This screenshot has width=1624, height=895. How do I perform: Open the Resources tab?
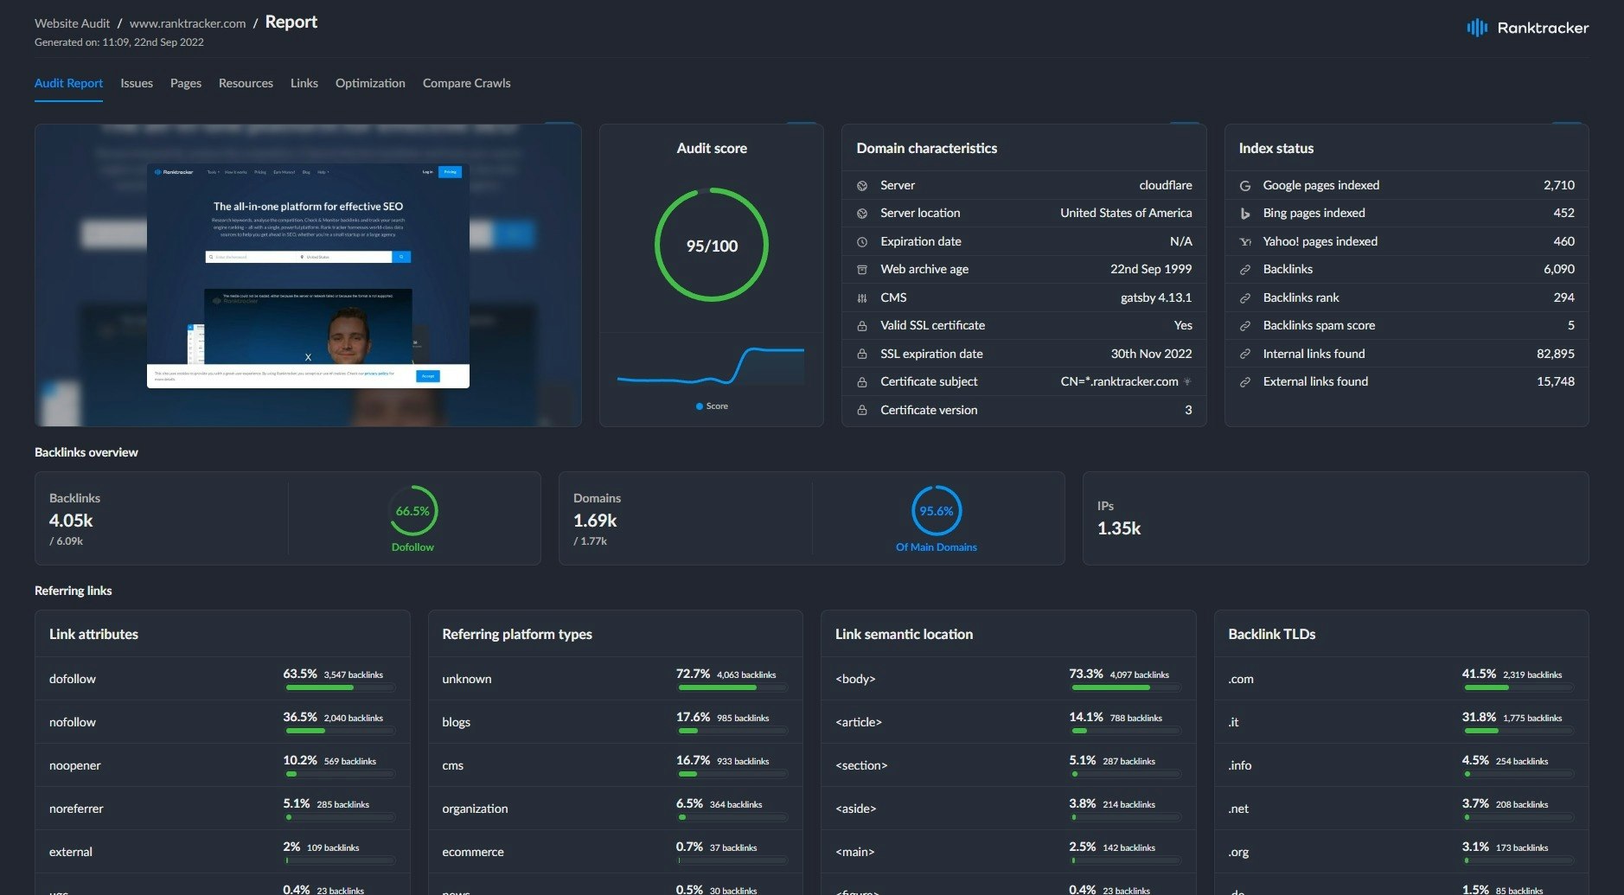point(246,83)
